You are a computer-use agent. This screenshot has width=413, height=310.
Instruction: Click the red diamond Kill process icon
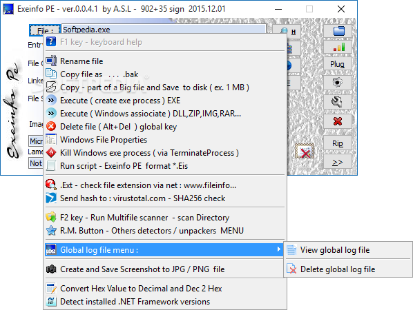tap(51, 153)
